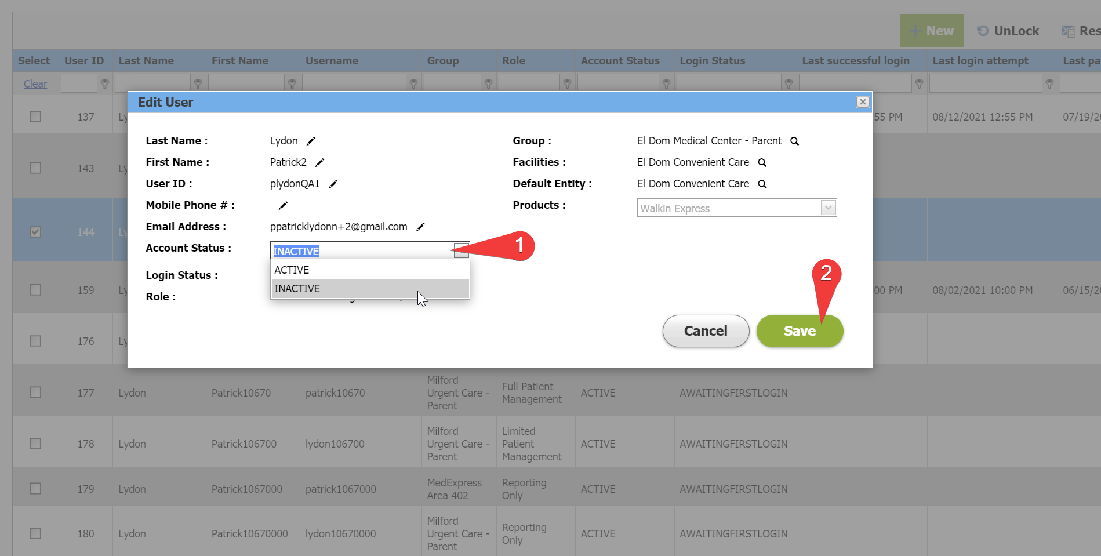The height and width of the screenshot is (556, 1101).
Task: Open the Account Status dropdown arrow
Action: [461, 250]
